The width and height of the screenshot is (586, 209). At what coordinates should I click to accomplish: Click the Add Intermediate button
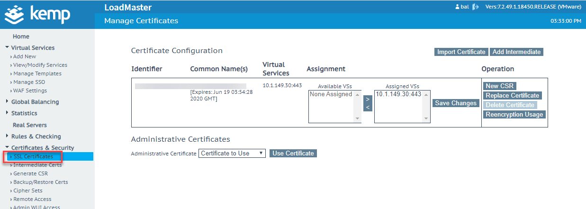[517, 52]
